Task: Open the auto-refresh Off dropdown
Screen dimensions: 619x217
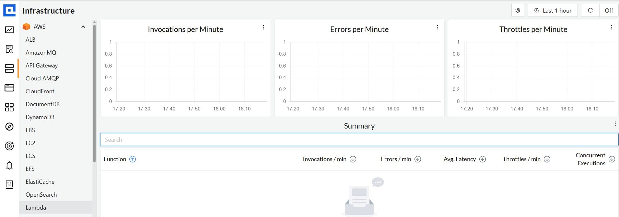Action: click(609, 10)
